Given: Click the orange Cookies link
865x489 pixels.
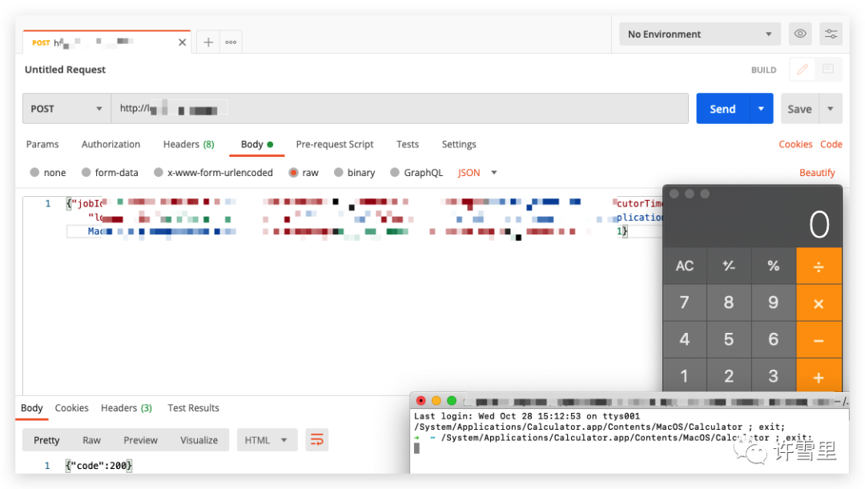Looking at the screenshot, I should [x=795, y=144].
